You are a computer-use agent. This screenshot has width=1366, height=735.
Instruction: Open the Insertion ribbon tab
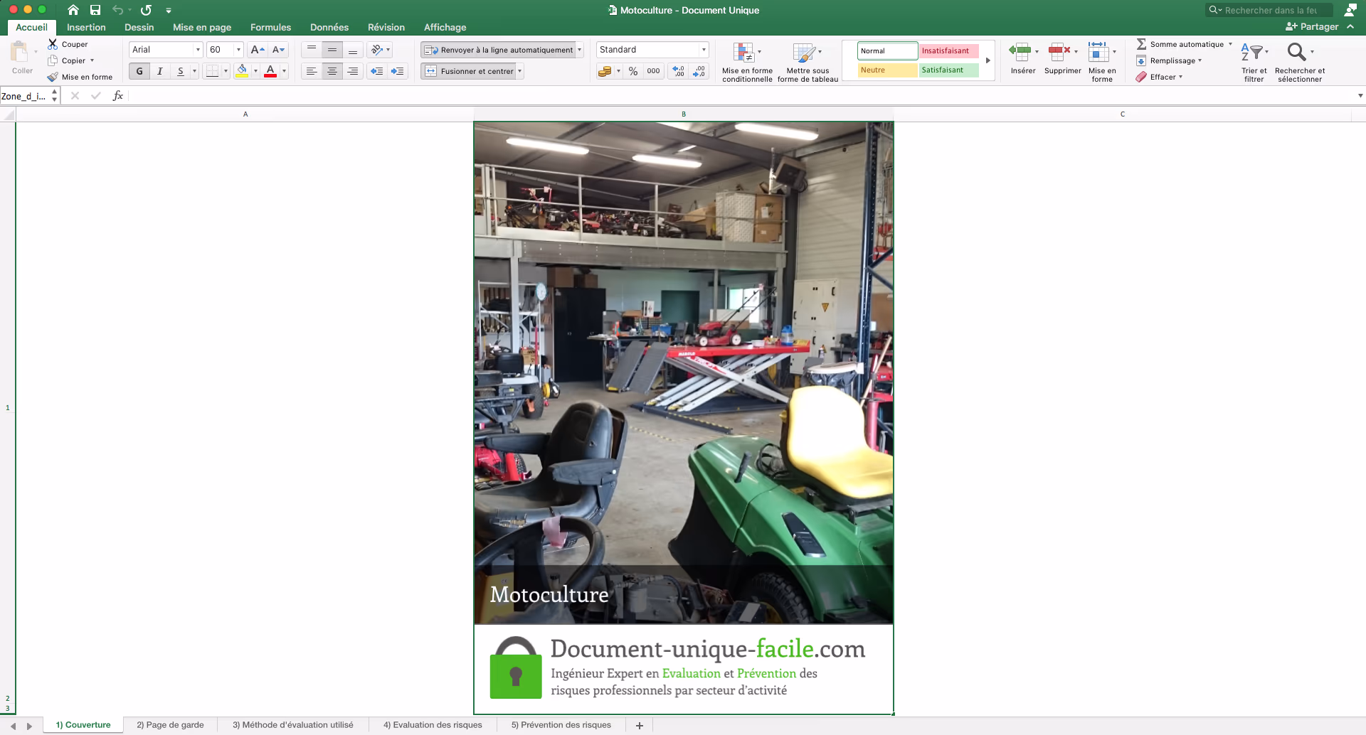[x=86, y=27]
